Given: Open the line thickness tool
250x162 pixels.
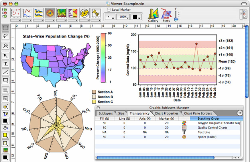Looking at the screenshot, I should click(x=6, y=90).
